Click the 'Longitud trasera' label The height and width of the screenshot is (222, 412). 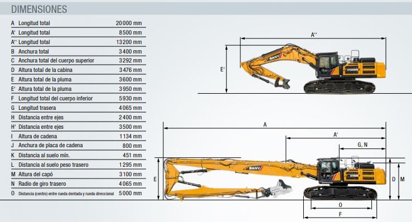tap(37, 108)
